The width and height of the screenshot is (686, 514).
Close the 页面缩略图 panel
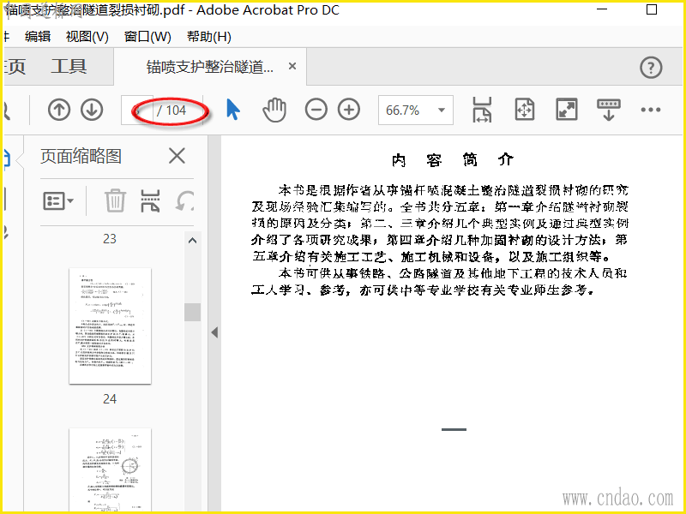click(177, 156)
